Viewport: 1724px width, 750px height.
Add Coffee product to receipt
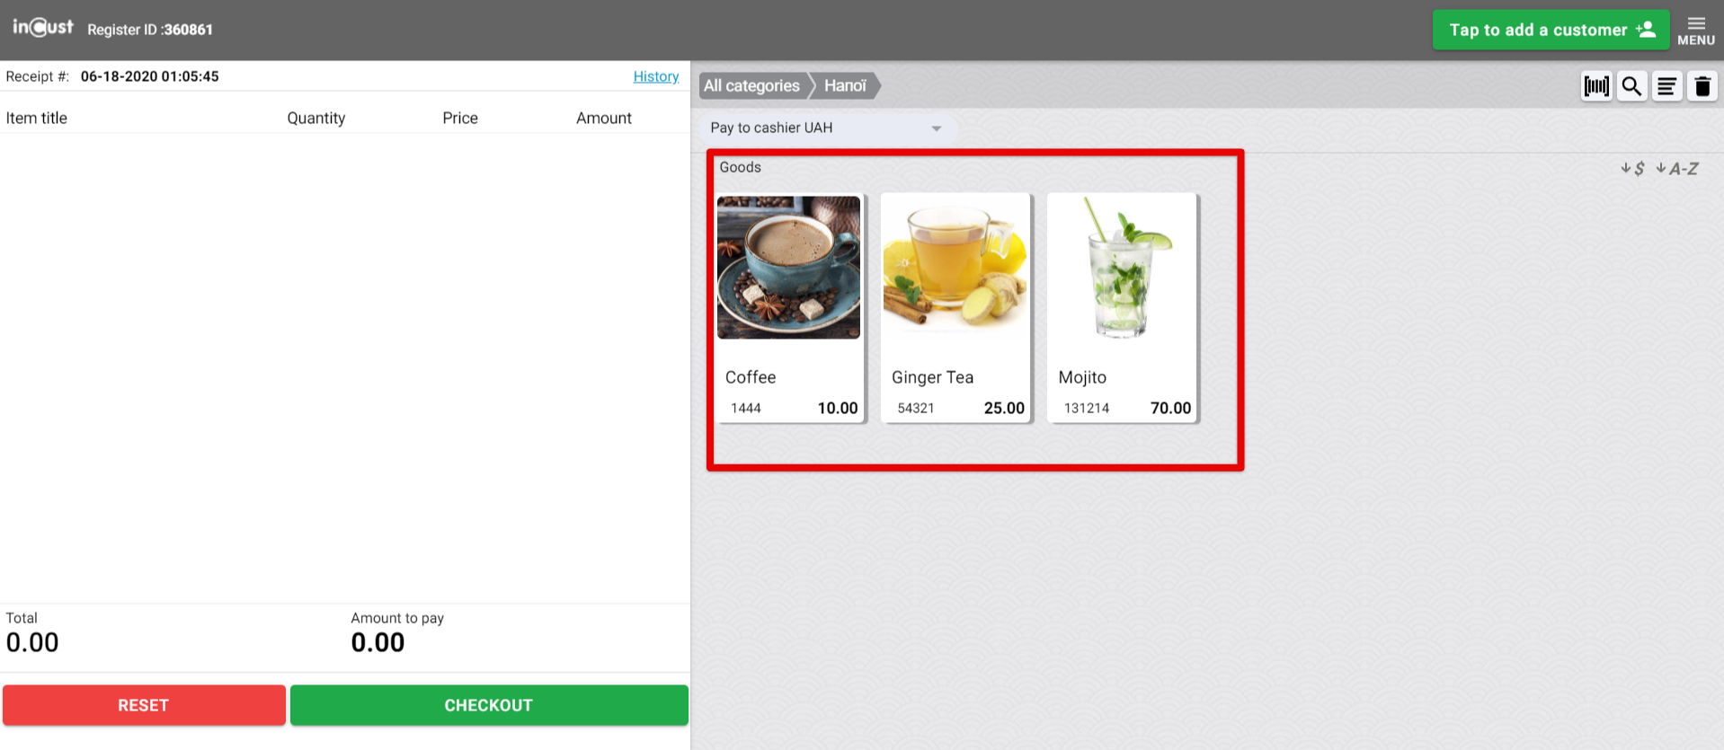pyautogui.click(x=790, y=307)
